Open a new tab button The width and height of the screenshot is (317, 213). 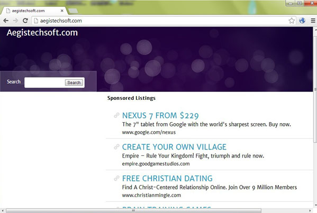coord(73,11)
